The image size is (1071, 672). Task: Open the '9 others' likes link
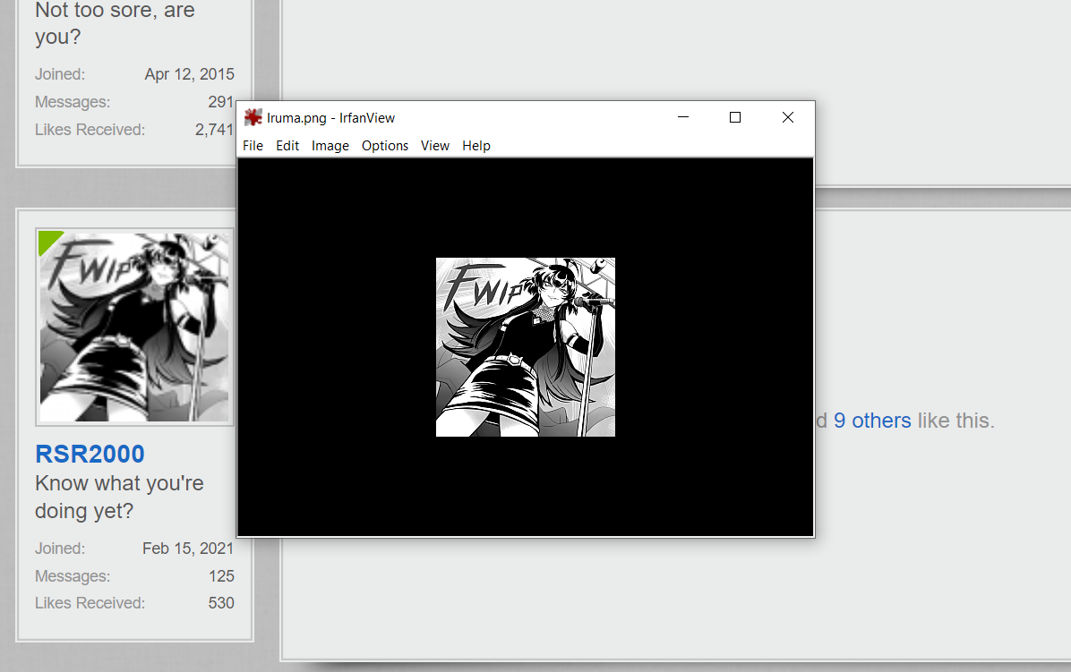coord(872,421)
